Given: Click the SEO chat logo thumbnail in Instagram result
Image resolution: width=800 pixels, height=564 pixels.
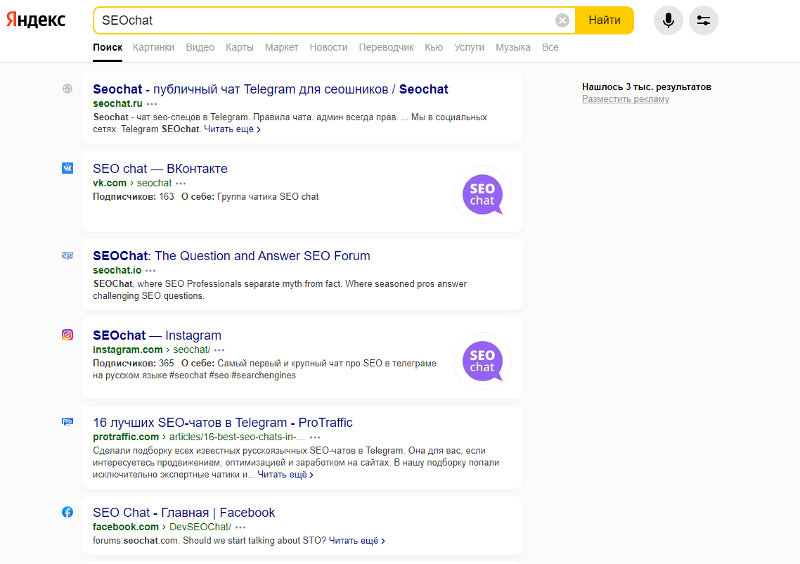Looking at the screenshot, I should 483,361.
